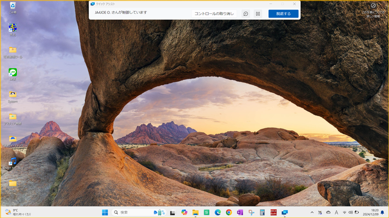Launch Google Chrome from the taskbar
This screenshot has width=389, height=218.
tap(229, 213)
